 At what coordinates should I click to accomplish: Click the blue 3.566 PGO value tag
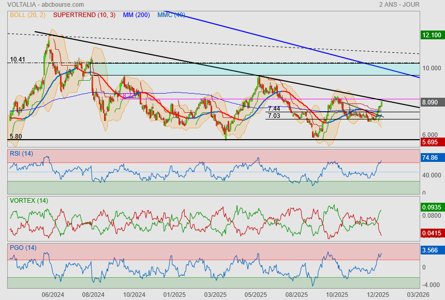point(432,250)
